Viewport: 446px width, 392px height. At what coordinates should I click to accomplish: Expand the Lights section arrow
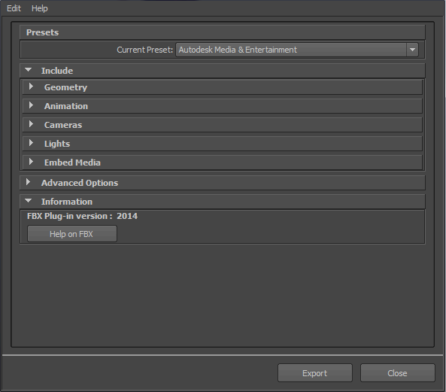tap(31, 143)
